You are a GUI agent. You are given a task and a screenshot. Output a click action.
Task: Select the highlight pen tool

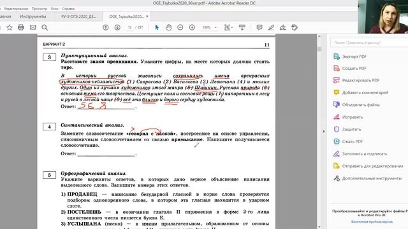(x=271, y=27)
